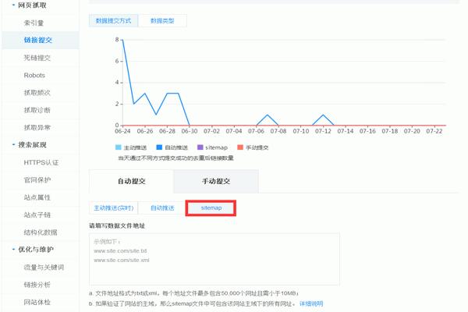Choose the 主动推送(实时) sub-tab
Screen dimensions: 468x312
pos(114,207)
